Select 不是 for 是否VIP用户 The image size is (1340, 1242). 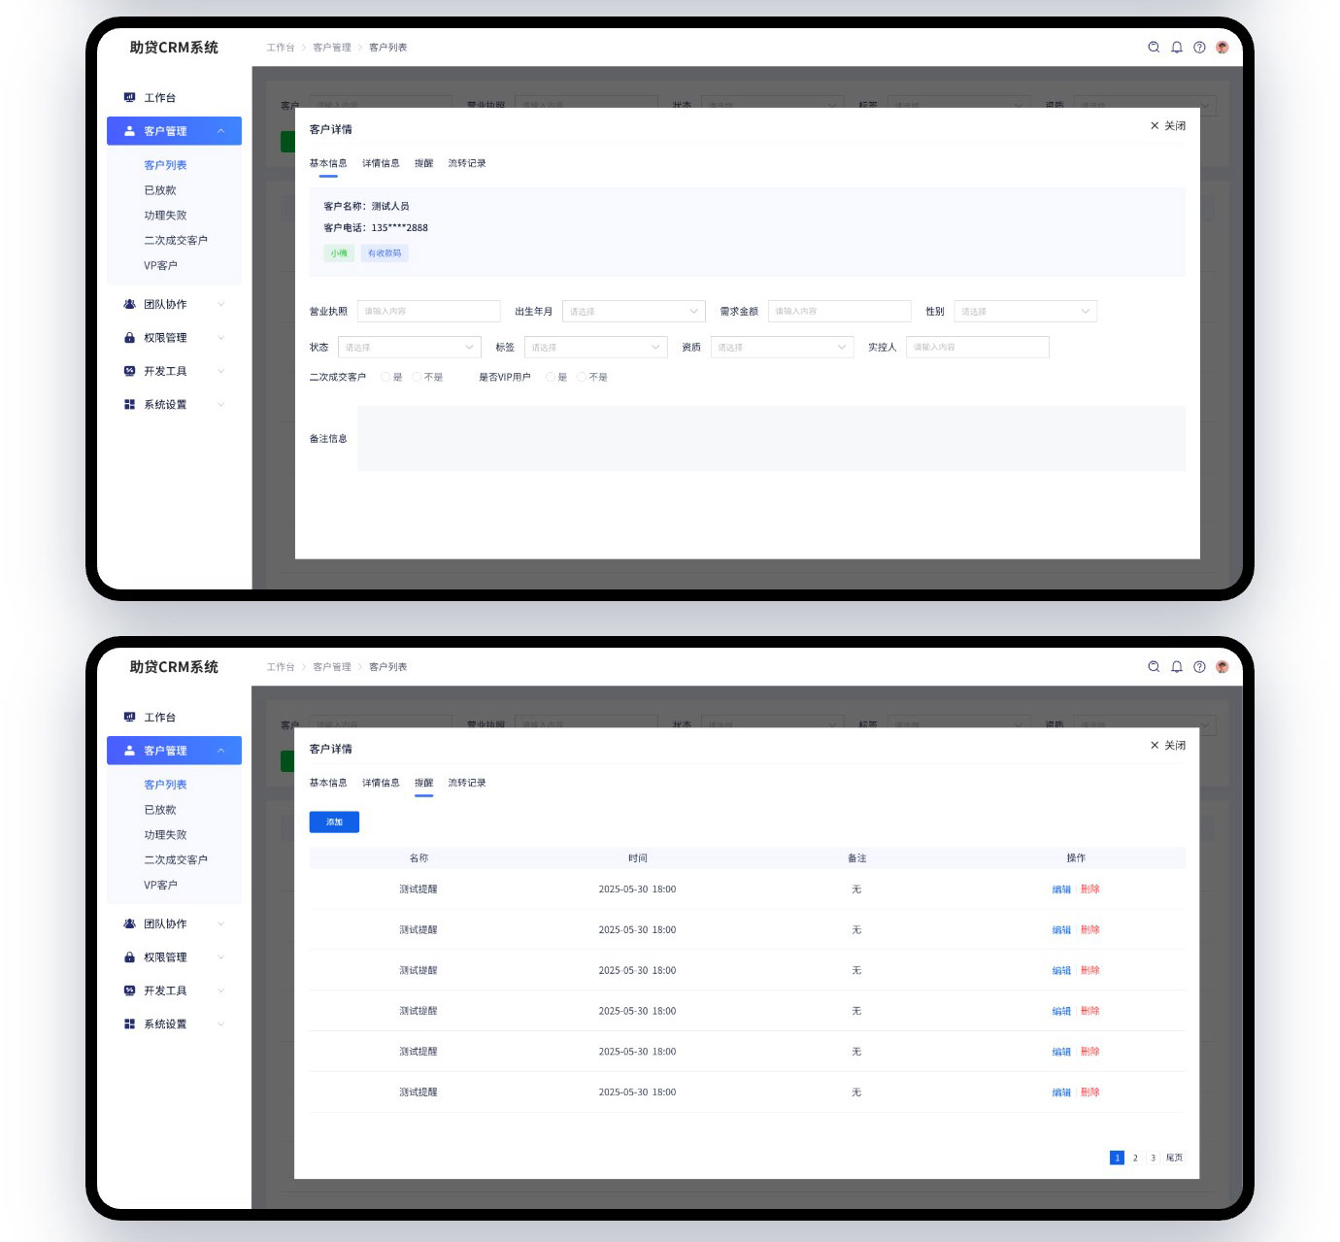[582, 377]
